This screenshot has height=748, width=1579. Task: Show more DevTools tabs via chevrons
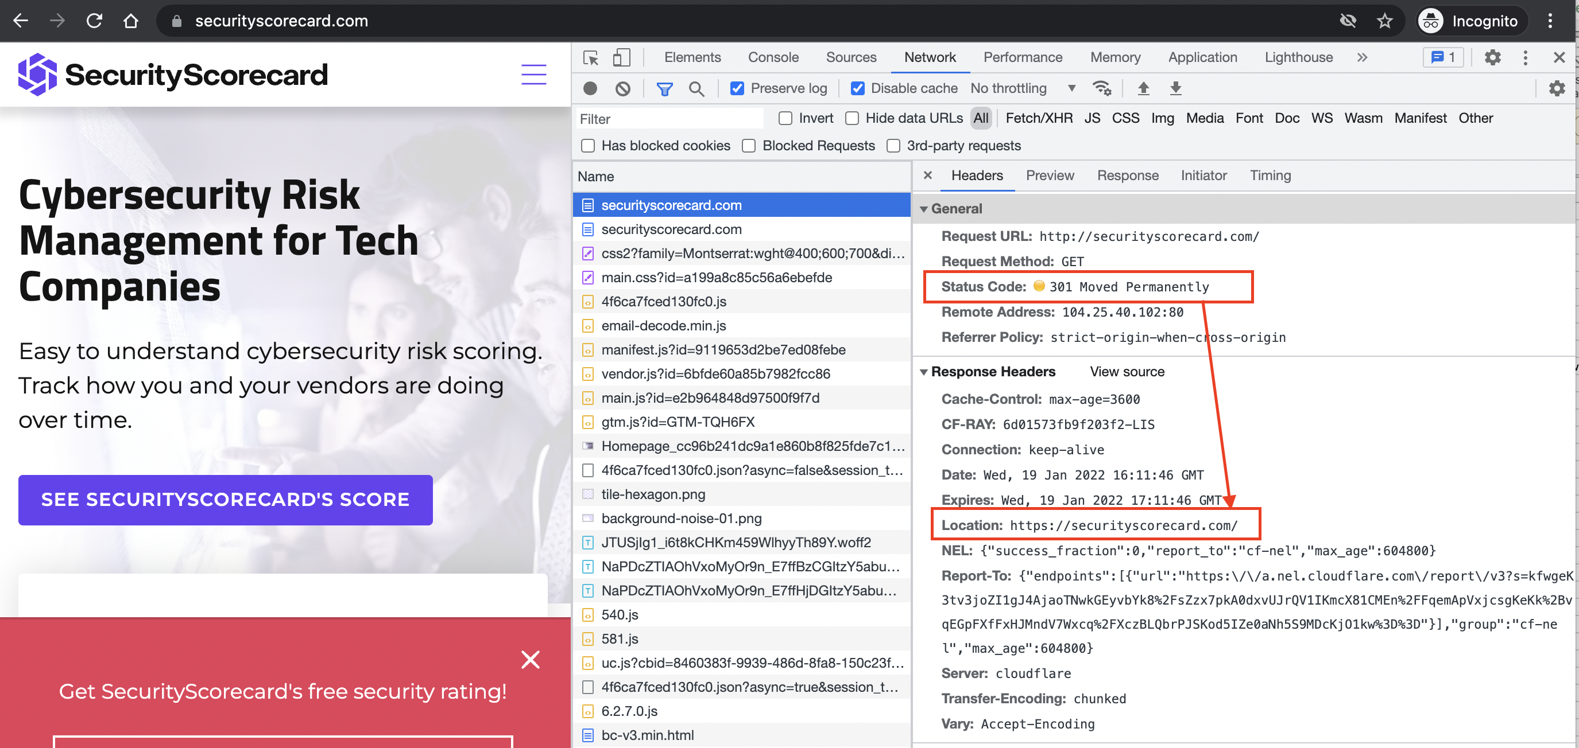click(1362, 57)
